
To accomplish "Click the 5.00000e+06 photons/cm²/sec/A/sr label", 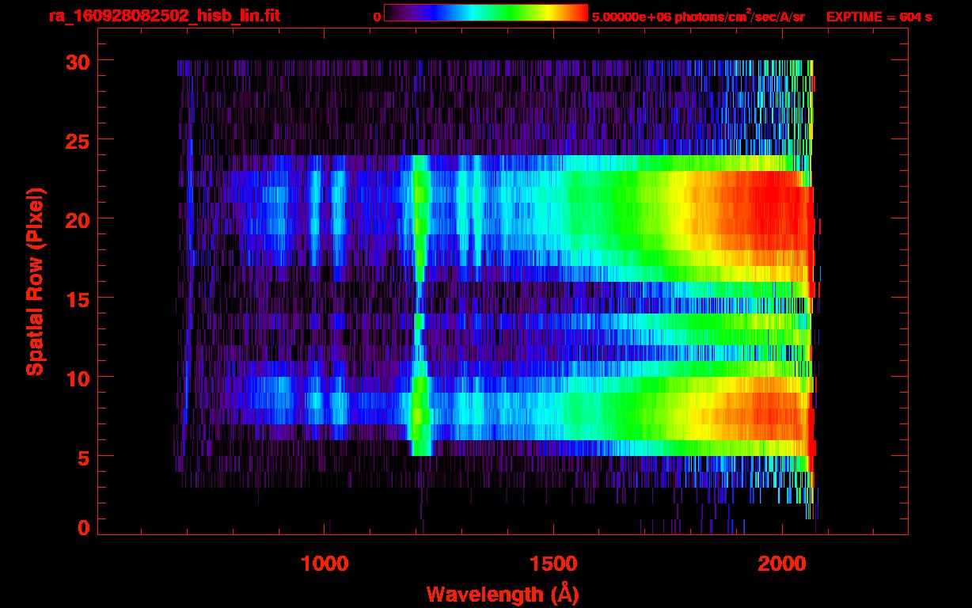I will click(x=698, y=16).
